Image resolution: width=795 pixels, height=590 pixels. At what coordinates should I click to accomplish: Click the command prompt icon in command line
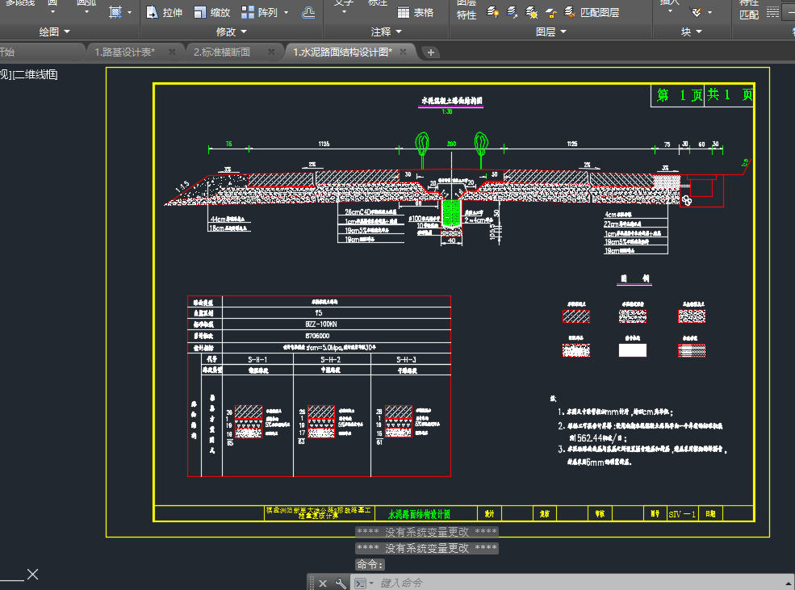click(x=360, y=584)
